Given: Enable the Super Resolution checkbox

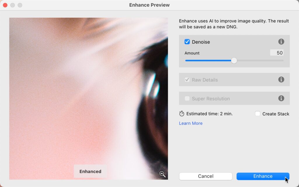Looking at the screenshot, I should tap(187, 98).
